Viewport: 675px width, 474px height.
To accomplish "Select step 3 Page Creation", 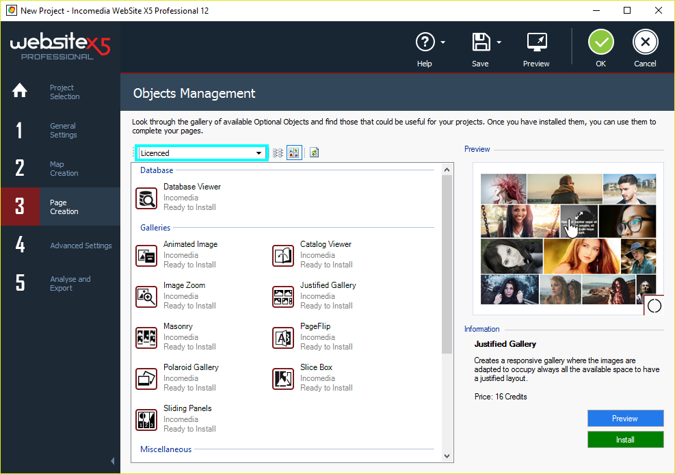I will (60, 207).
